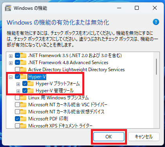Image resolution: width=165 pixels, height=147 pixels.
Task: Expand the .NET Framework 3.5 tree node
Action: coord(11,56)
